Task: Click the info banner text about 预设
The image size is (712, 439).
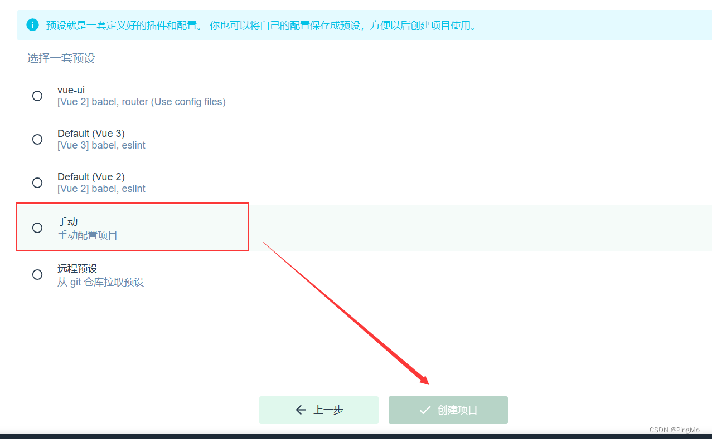Action: [x=261, y=26]
